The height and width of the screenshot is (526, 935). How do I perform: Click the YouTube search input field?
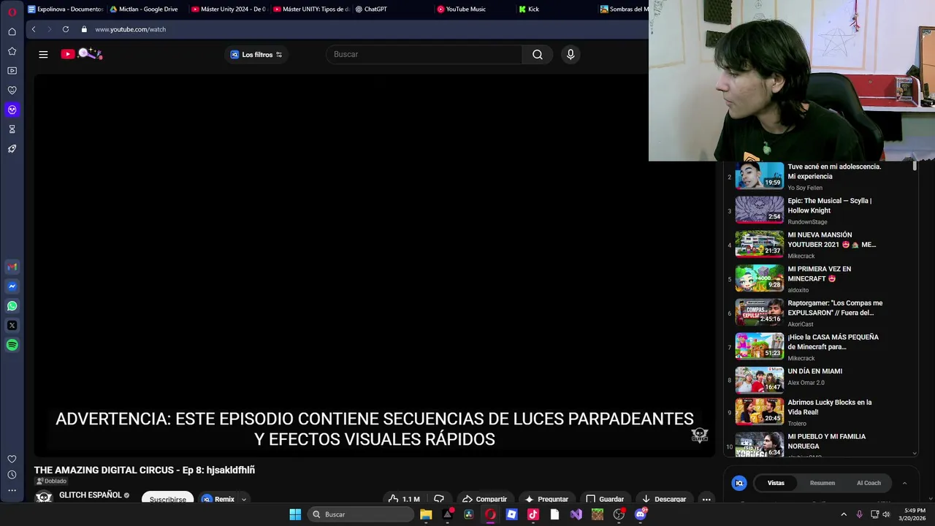click(424, 54)
